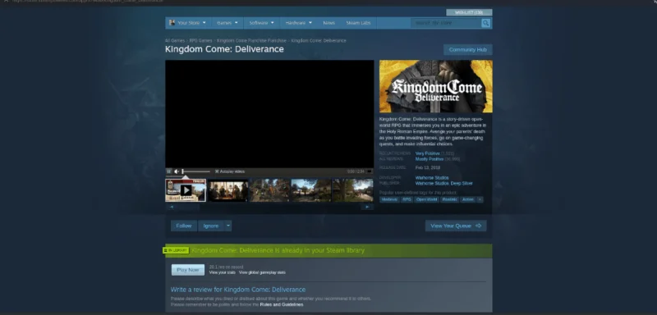Select the RPG tag
This screenshot has width=657, height=315.
(407, 199)
